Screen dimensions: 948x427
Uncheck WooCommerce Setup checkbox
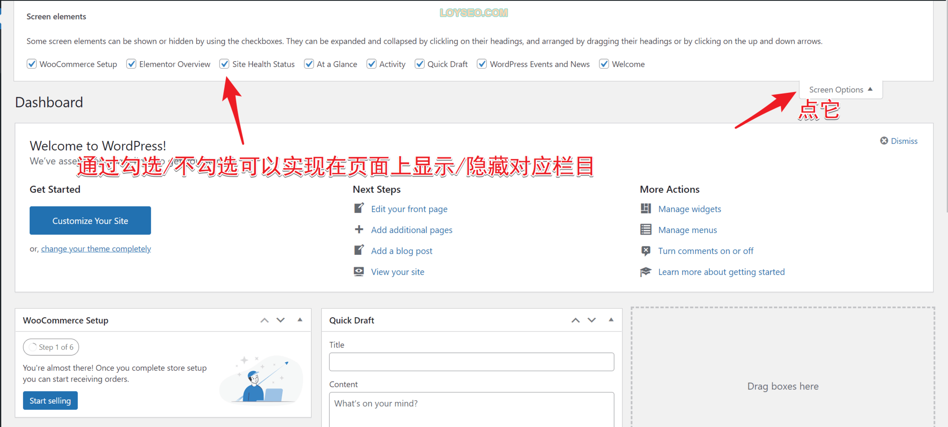pos(32,64)
